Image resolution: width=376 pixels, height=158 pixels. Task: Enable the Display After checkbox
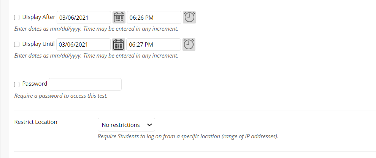(x=17, y=17)
